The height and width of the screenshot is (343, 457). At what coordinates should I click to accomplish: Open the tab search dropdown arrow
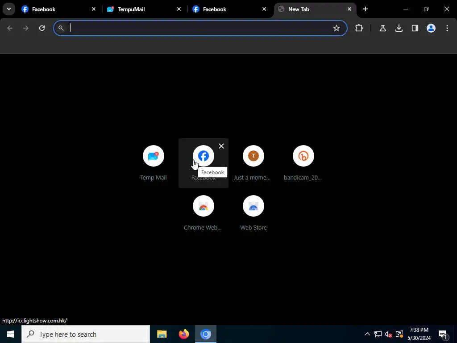click(9, 9)
